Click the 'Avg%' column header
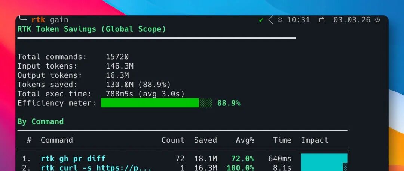The height and width of the screenshot is (171, 404). point(245,140)
